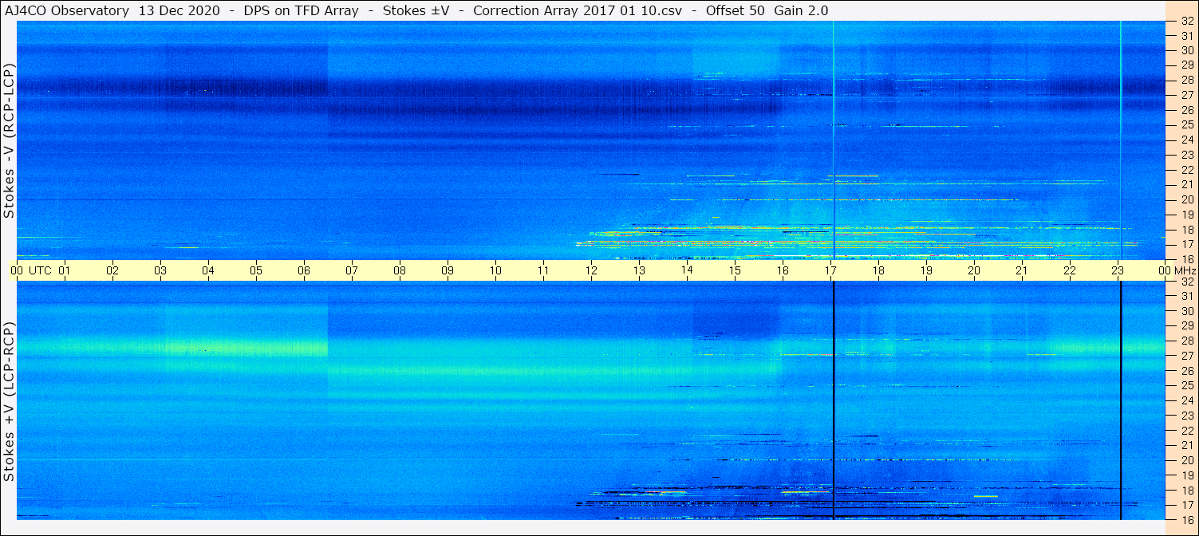
Task: Click the '08' hour label on time axis
Action: pos(400,270)
